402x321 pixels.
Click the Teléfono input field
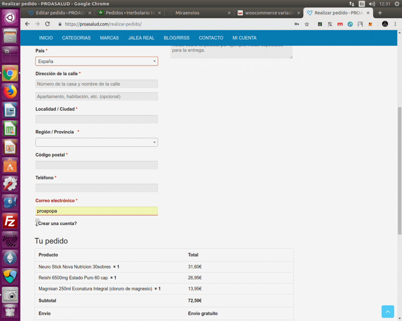(x=96, y=188)
